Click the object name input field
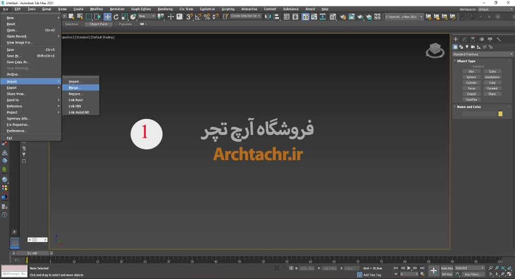 click(479, 114)
